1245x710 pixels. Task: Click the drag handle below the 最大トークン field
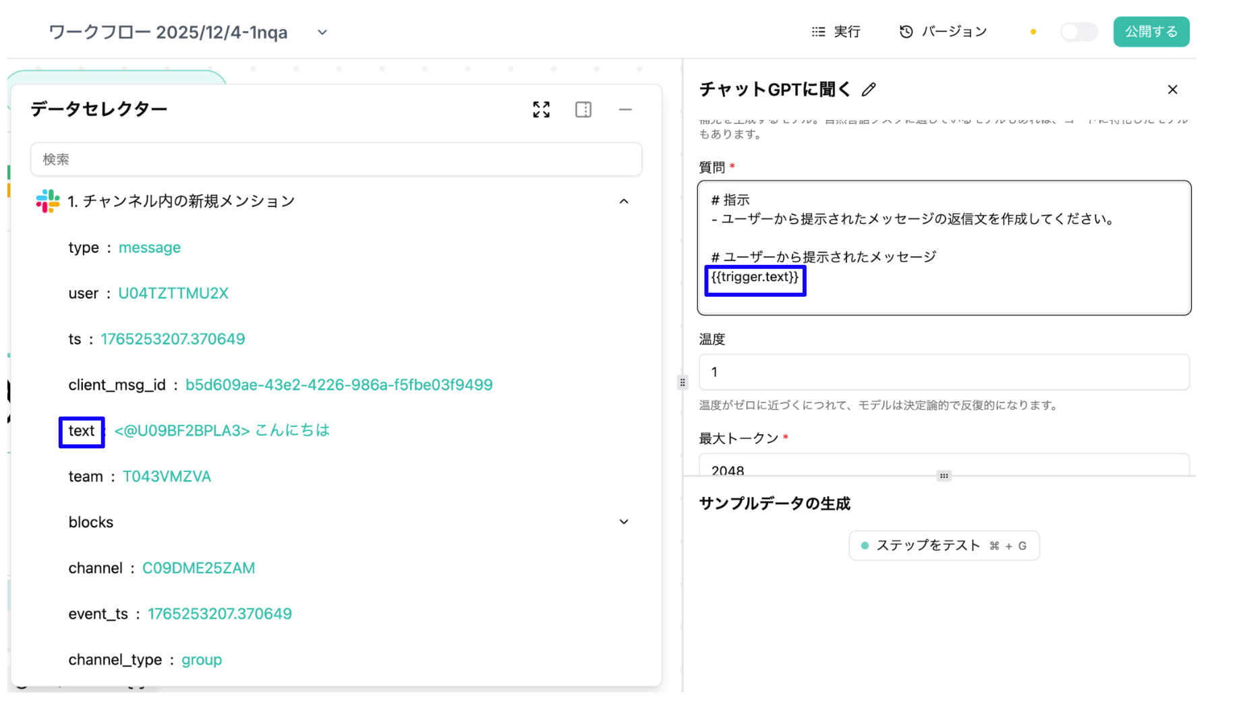tap(944, 475)
